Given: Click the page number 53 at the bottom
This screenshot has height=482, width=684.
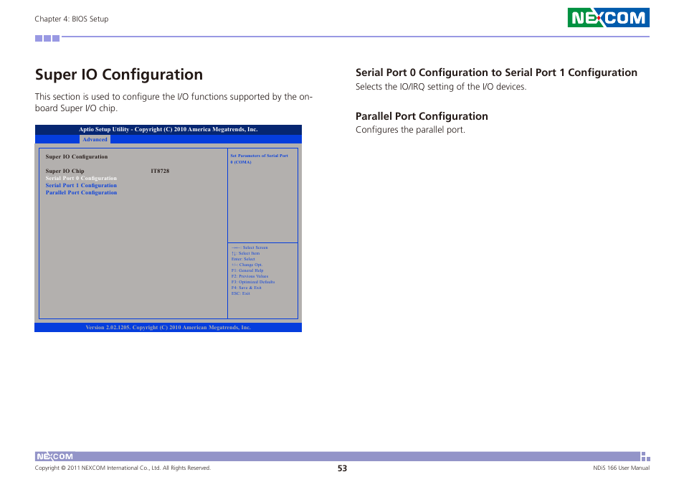Looking at the screenshot, I should point(341,468).
